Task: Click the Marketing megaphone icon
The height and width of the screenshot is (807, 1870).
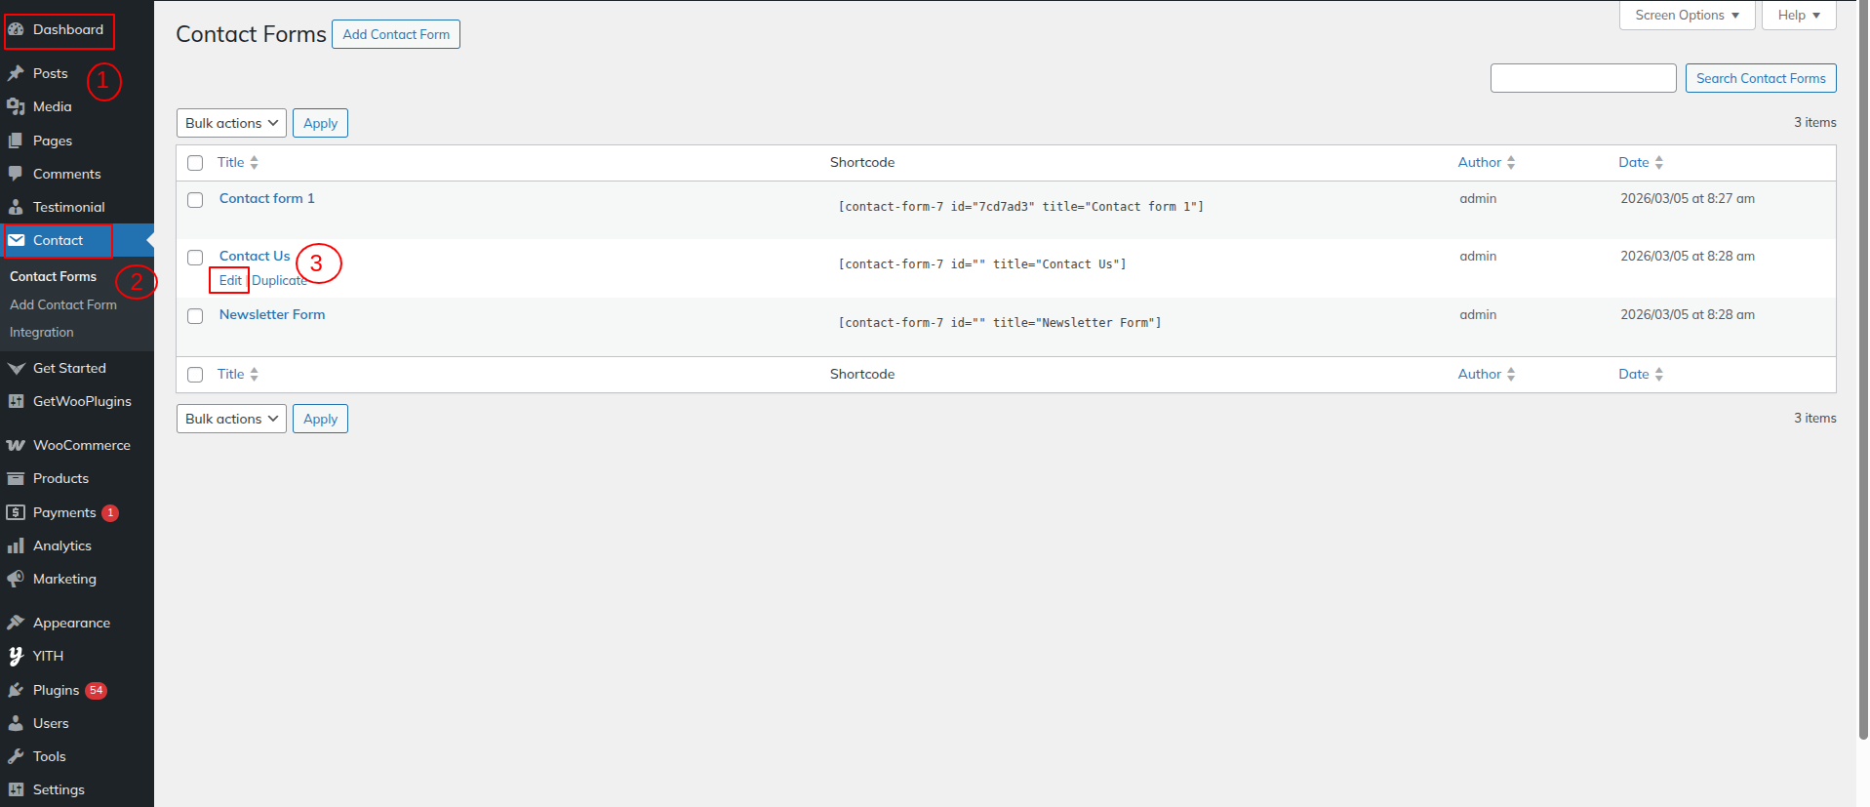Action: coord(16,579)
